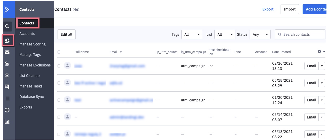The height and width of the screenshot is (140, 327).
Task: Select Accounts in the Contacts menu
Action: tap(27, 34)
